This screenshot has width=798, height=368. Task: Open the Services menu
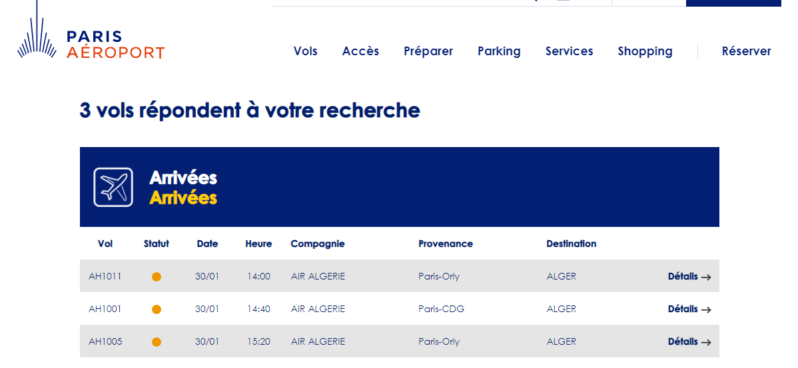(x=570, y=51)
